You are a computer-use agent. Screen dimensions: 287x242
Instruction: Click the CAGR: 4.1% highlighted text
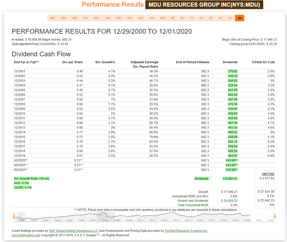pos(23,187)
